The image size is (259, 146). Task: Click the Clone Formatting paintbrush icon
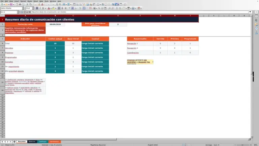(39, 4)
